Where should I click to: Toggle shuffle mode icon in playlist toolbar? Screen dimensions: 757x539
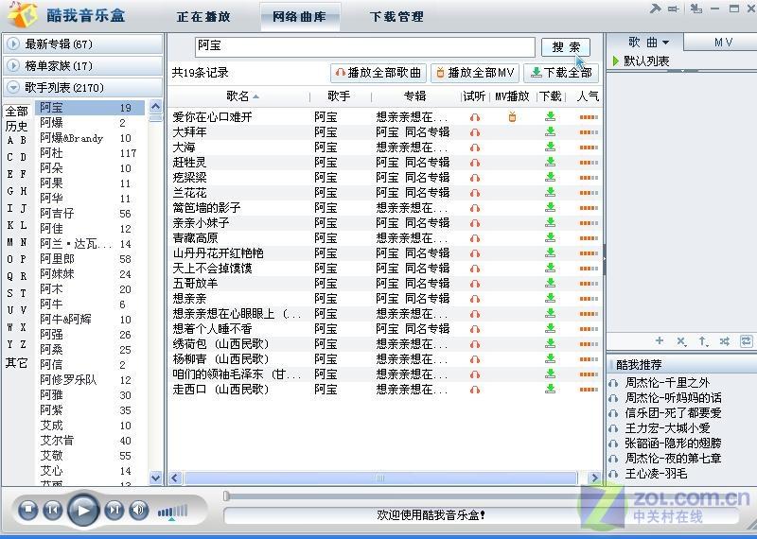(725, 341)
